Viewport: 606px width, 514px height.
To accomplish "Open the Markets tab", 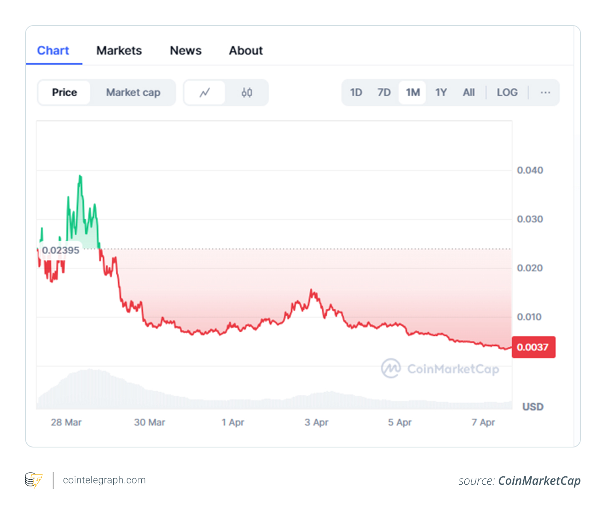I will [x=119, y=51].
